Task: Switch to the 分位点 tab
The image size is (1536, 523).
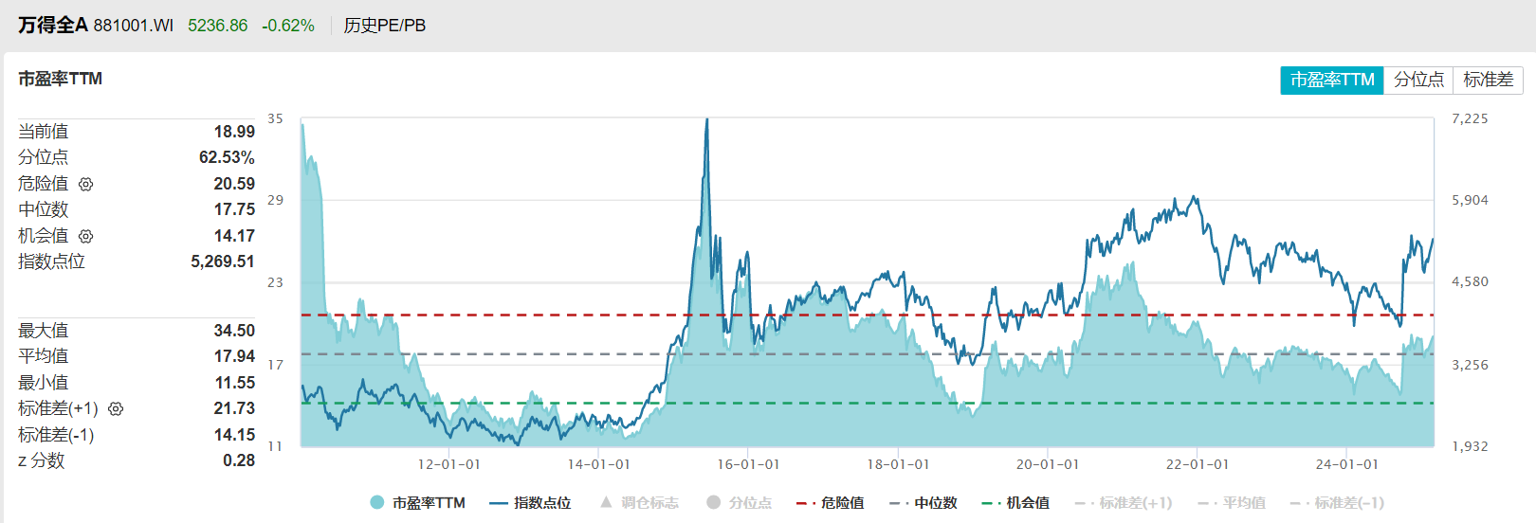Action: 1418,81
